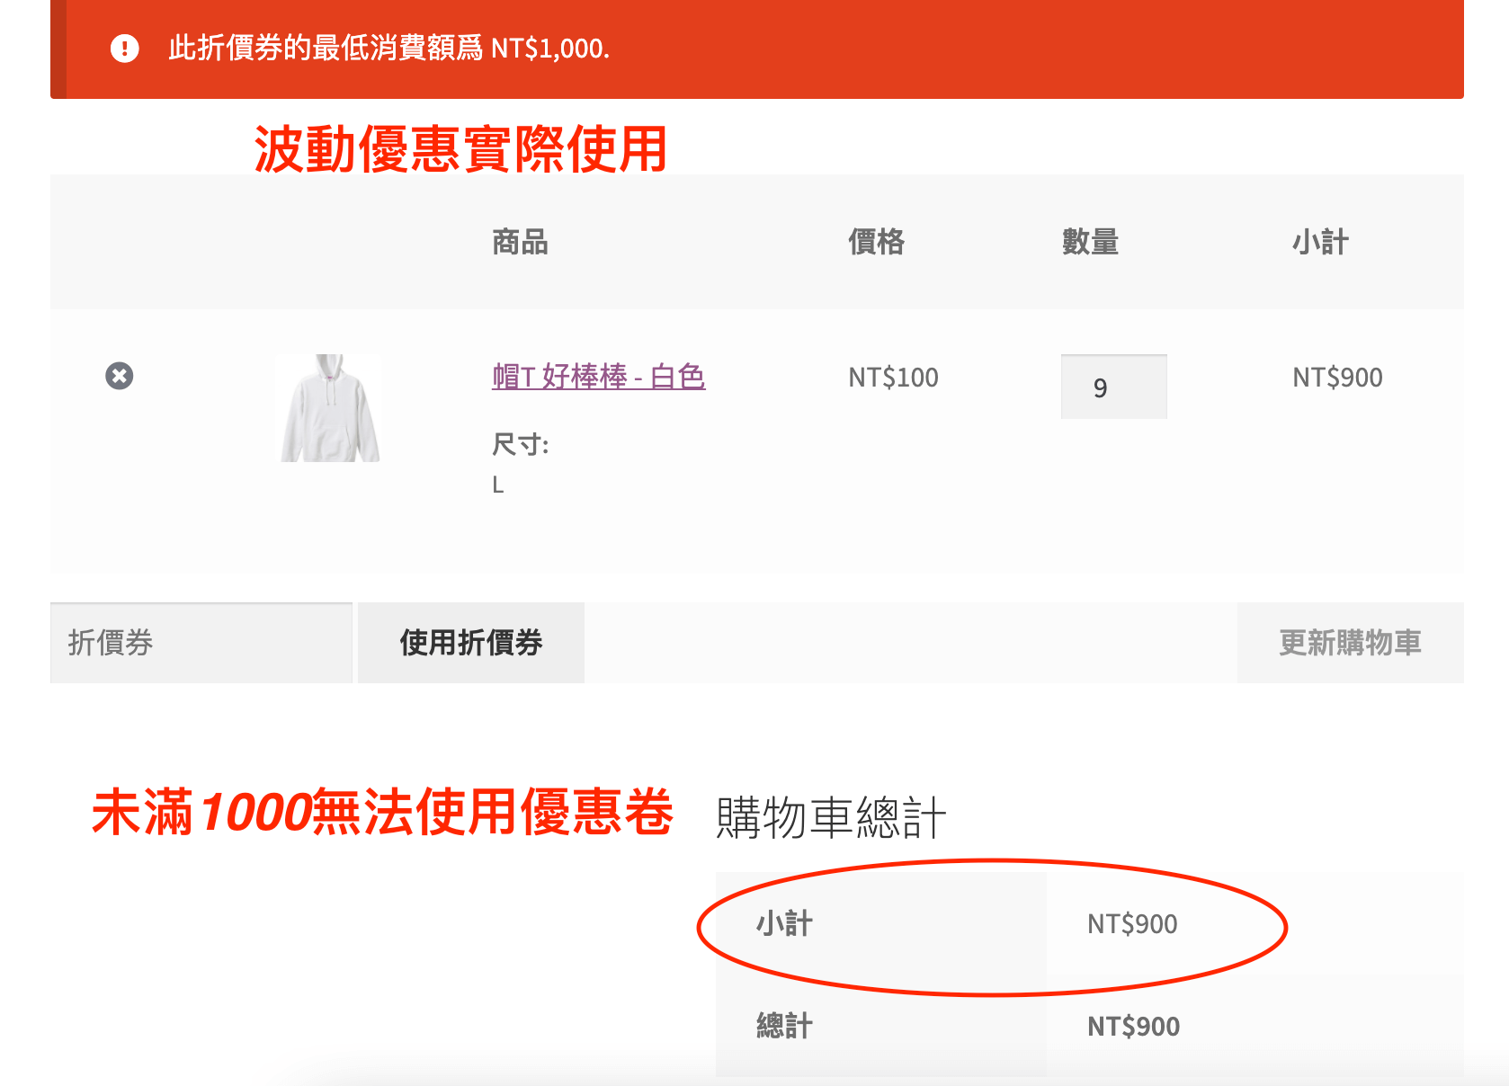The image size is (1509, 1086).
Task: Click the bold 總計 NT$900 total amount
Action: pos(1133,1026)
